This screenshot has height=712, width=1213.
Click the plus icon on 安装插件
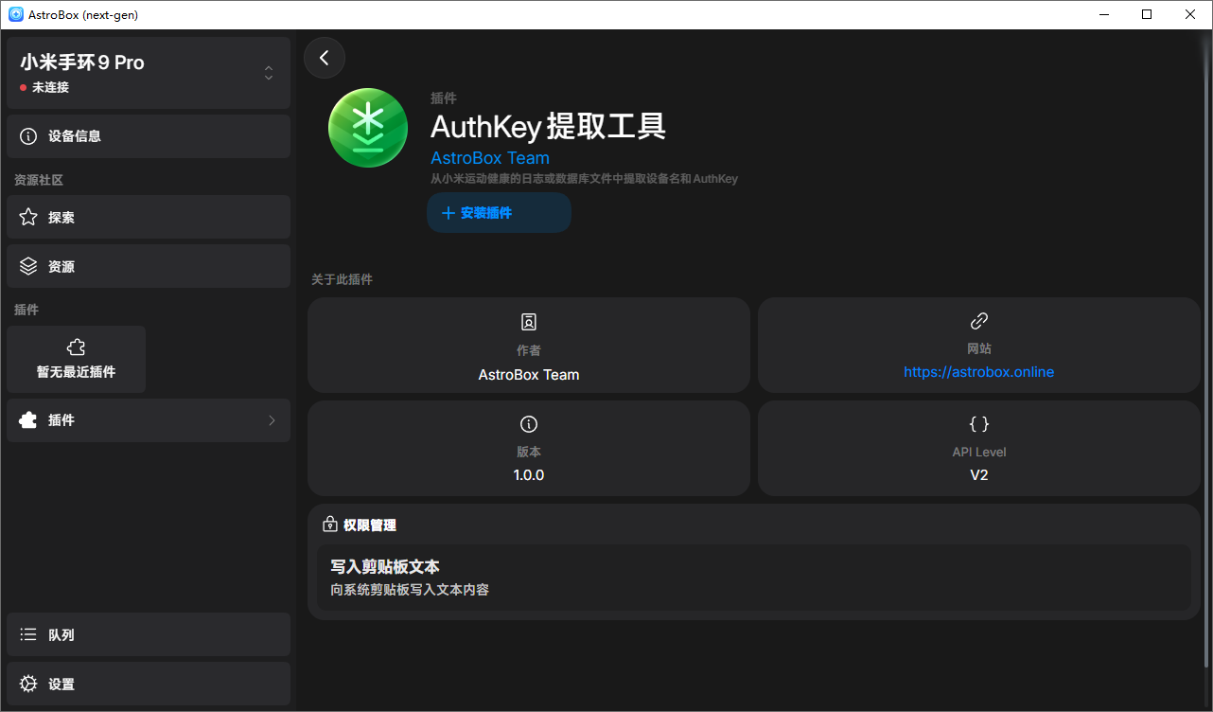pos(448,213)
